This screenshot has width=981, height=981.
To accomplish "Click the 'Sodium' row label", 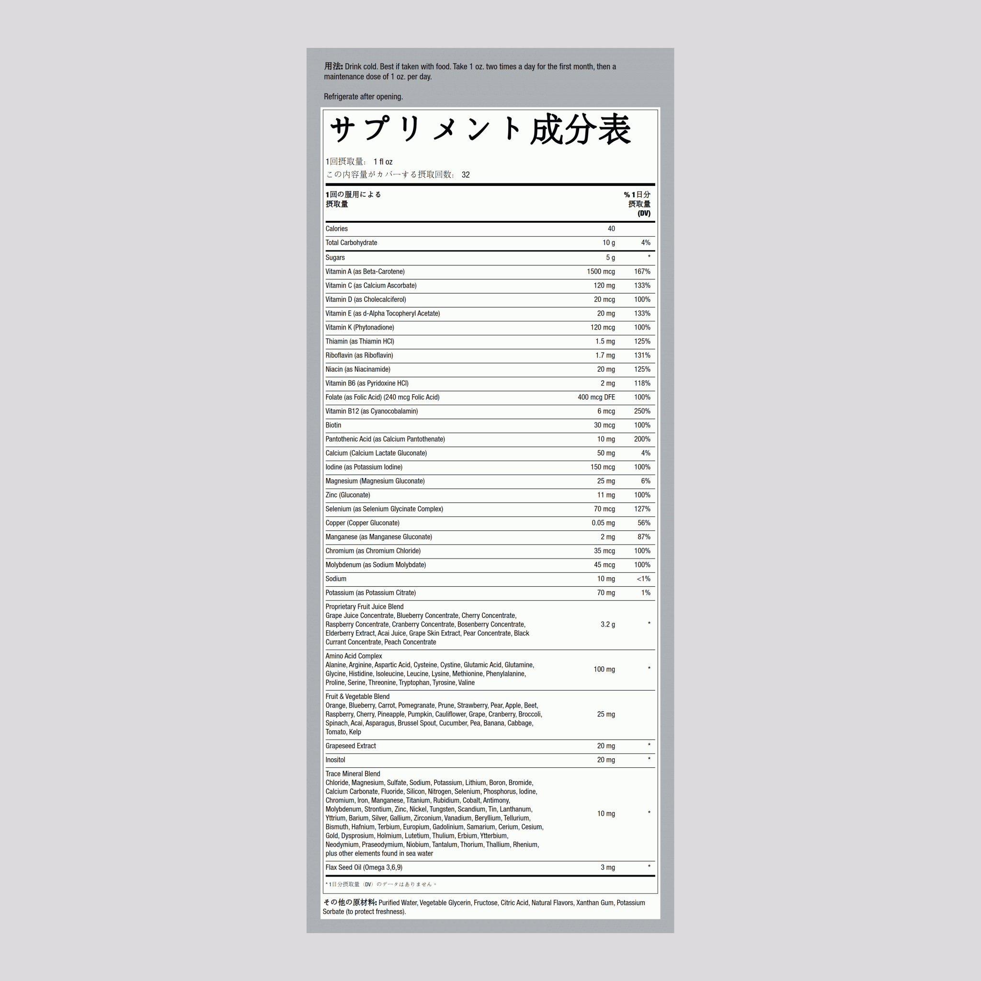I will tap(336, 579).
